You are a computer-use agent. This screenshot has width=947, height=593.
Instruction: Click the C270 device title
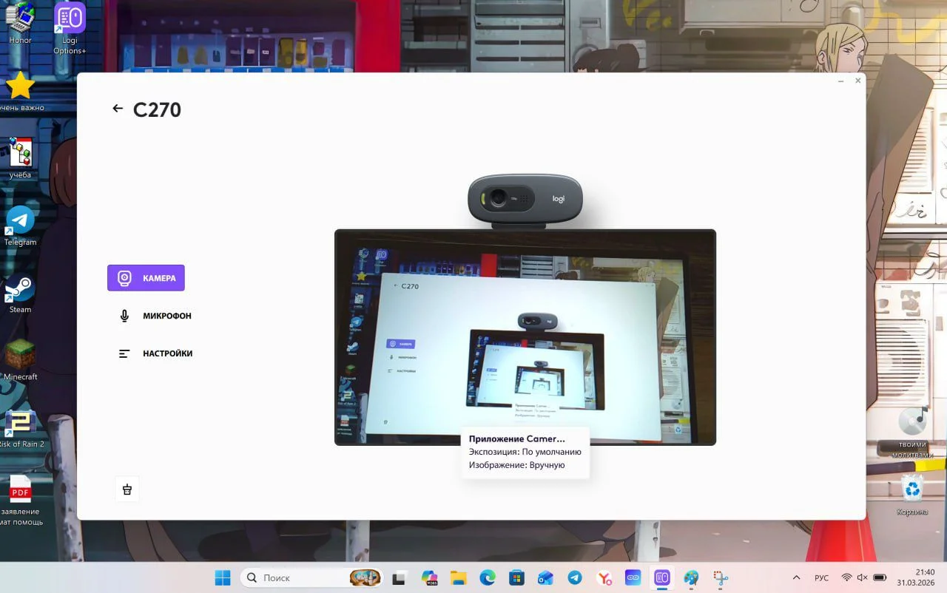point(157,109)
